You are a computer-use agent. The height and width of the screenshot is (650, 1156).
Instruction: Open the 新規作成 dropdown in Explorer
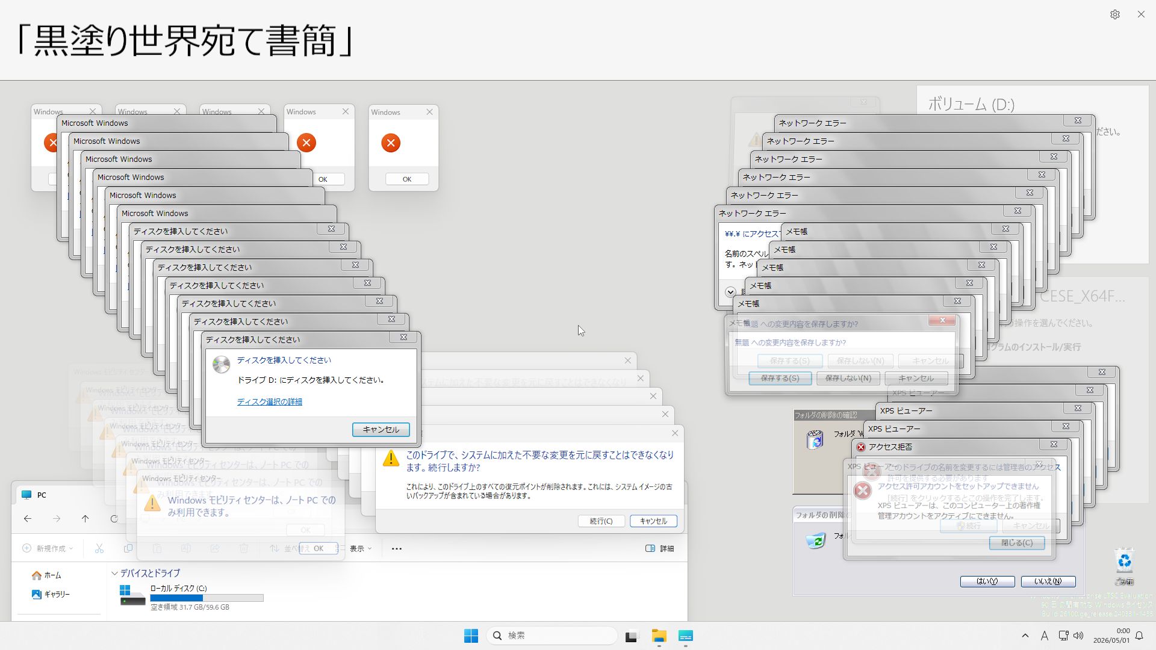pyautogui.click(x=48, y=549)
